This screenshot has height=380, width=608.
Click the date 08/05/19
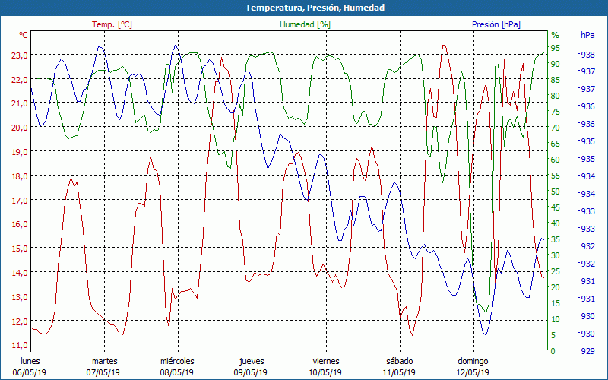click(177, 372)
